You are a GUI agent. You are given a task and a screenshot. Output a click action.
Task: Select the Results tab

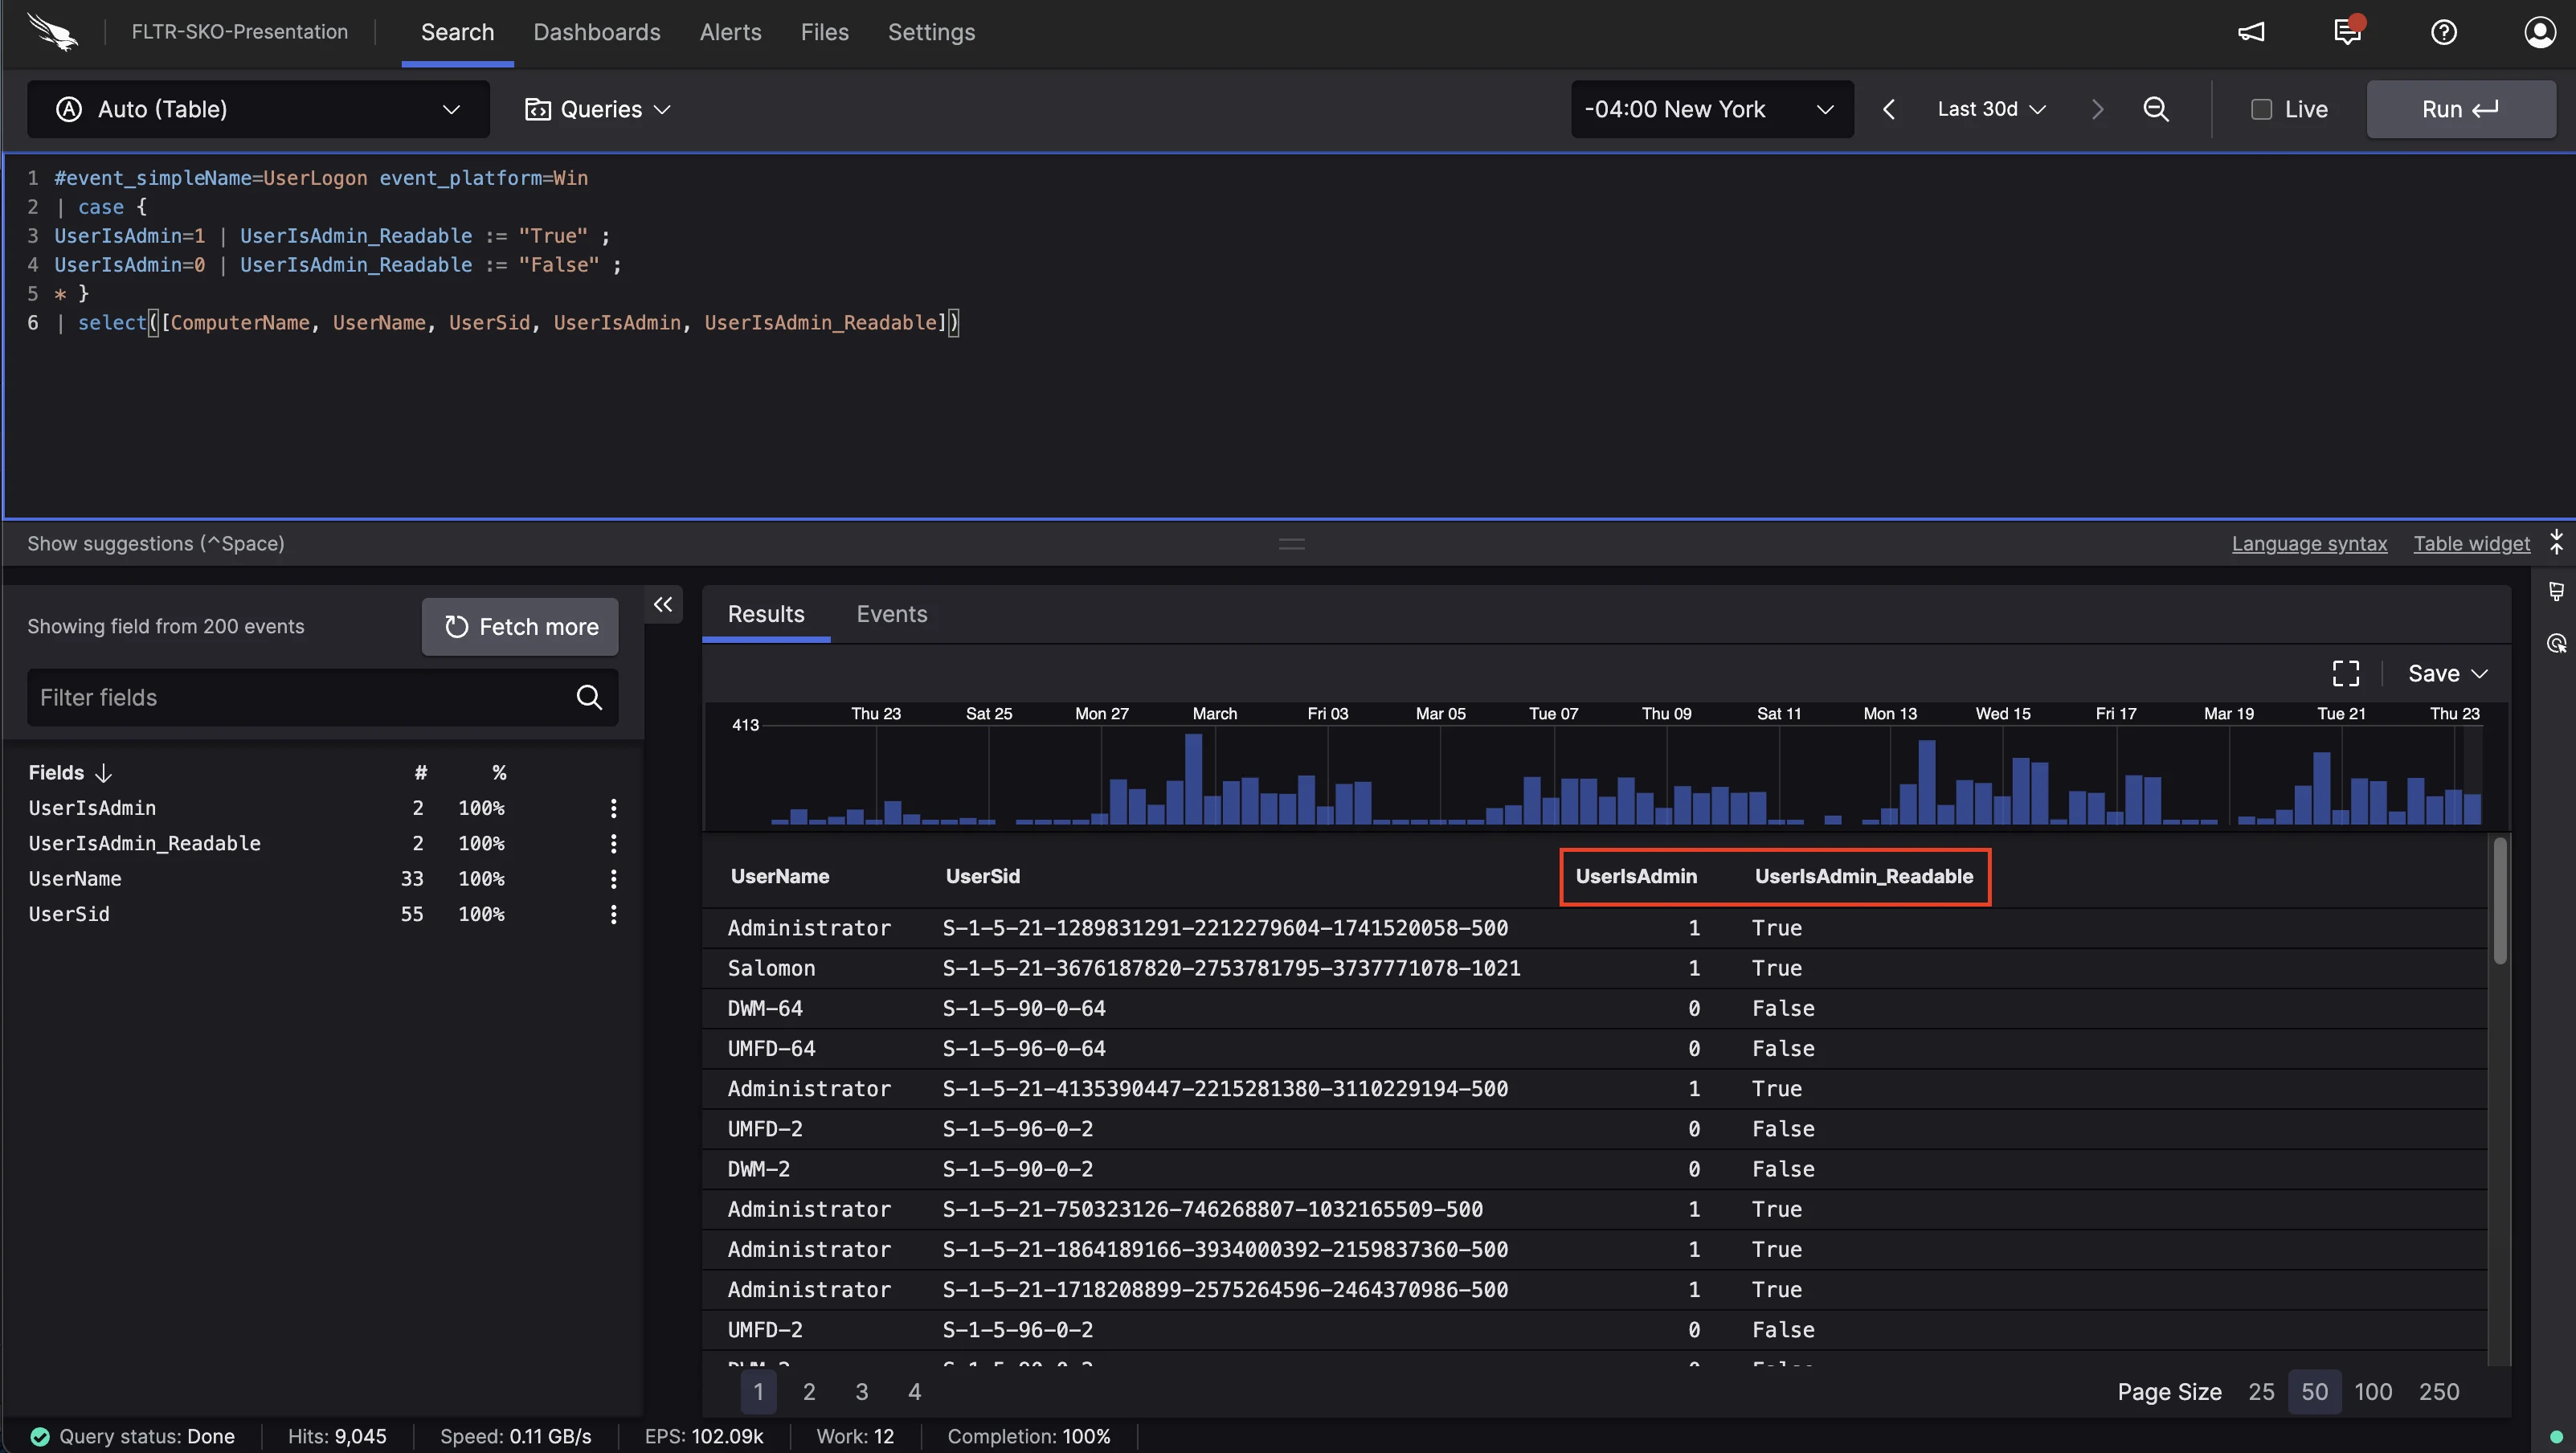click(765, 614)
